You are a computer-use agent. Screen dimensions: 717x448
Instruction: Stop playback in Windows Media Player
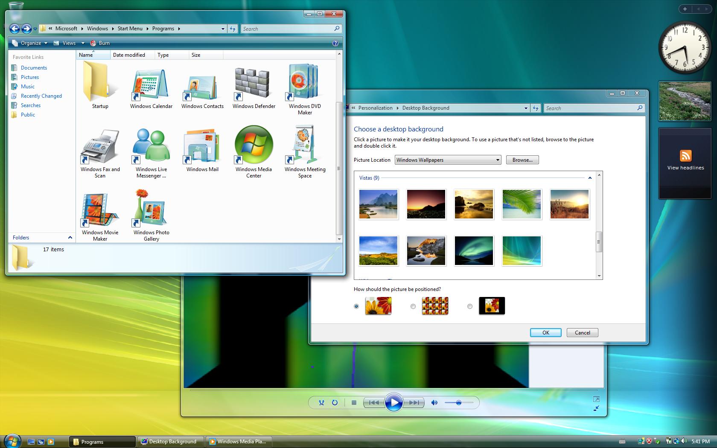pyautogui.click(x=354, y=402)
